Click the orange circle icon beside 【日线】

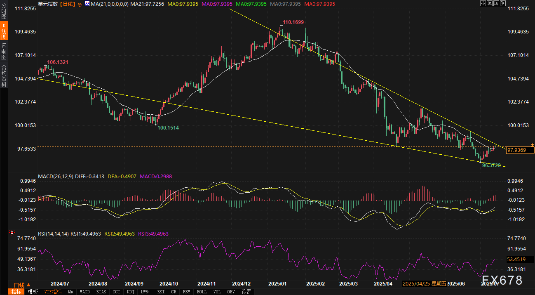point(80,4)
